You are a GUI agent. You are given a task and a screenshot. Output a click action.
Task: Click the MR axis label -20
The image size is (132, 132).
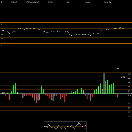coord(129,100)
